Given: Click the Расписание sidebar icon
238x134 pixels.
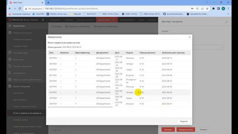Looking at the screenshot, I should [x=10, y=60].
